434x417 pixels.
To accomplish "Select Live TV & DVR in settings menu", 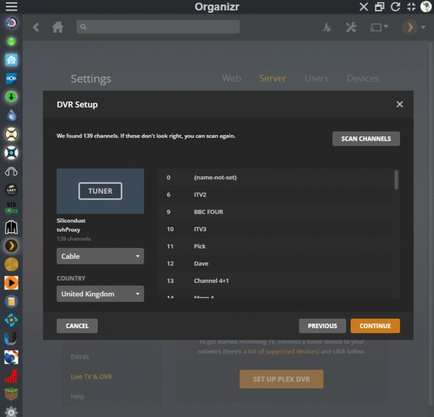I will (91, 376).
